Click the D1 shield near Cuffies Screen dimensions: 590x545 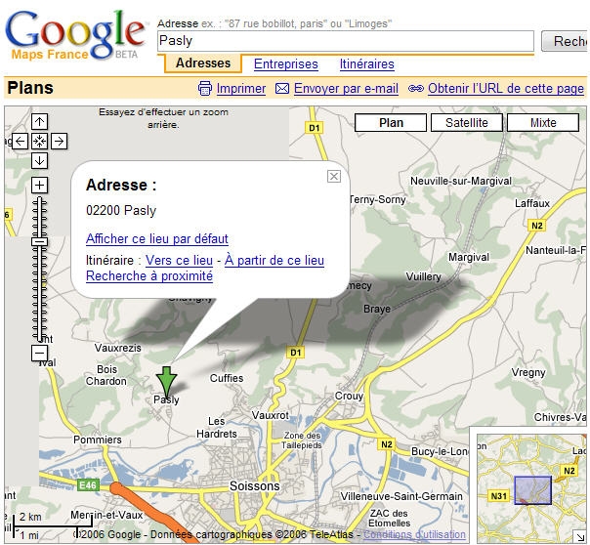click(295, 353)
